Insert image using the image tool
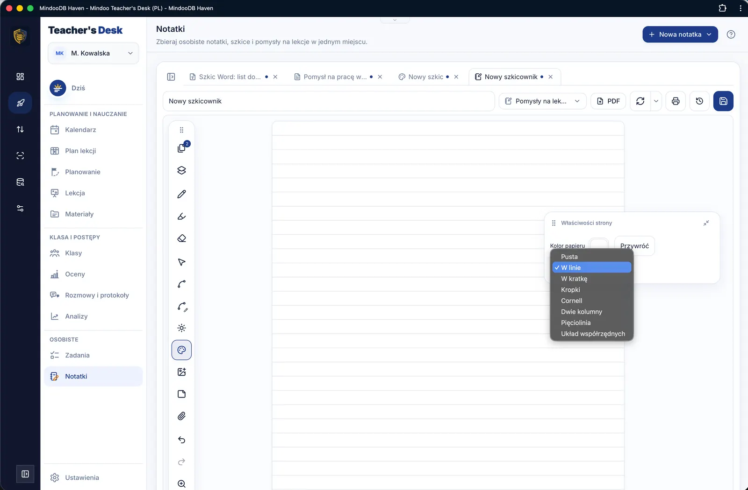748x490 pixels. [182, 372]
